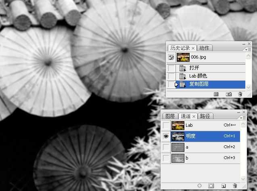Create new channel icon
Screen dimensions: 257x191
point(223,186)
